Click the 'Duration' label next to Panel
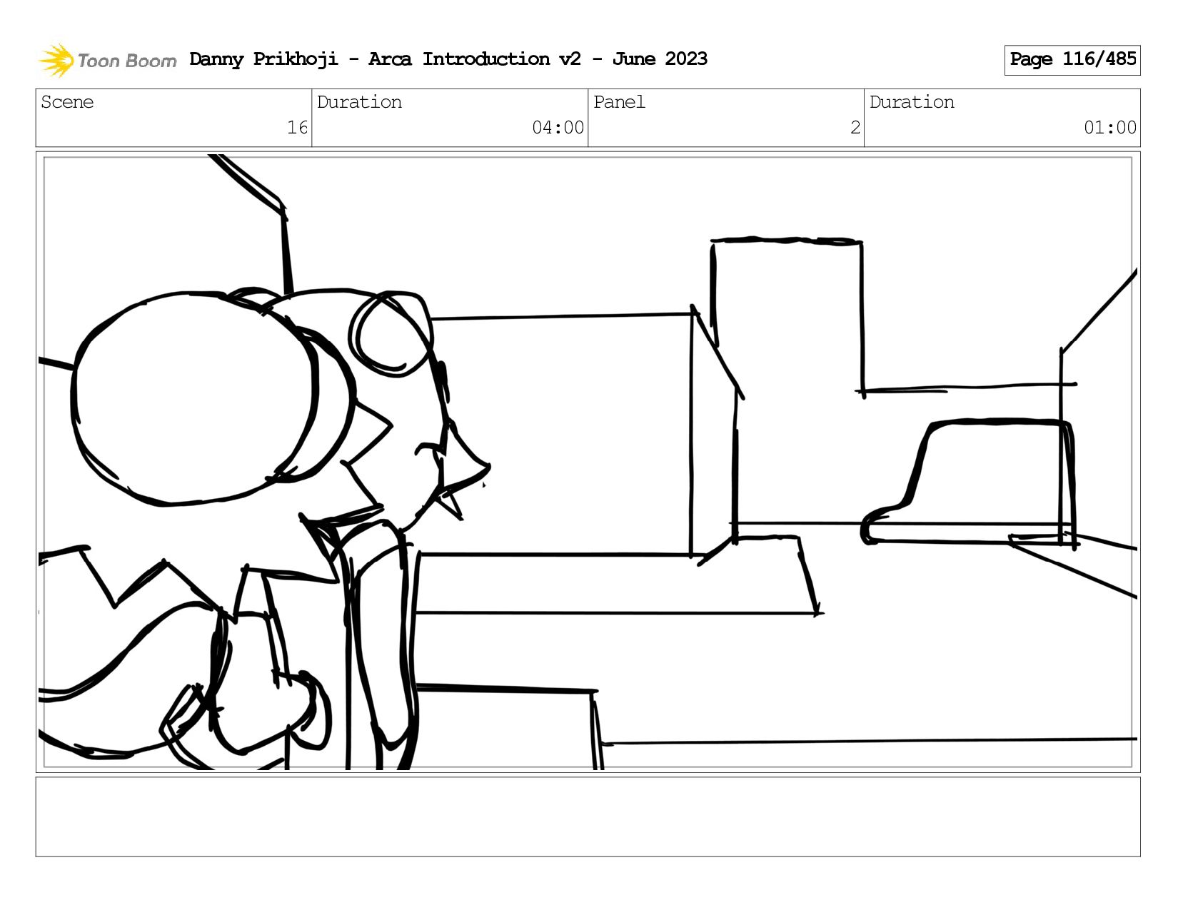Viewport: 1178px width, 910px height. point(912,102)
